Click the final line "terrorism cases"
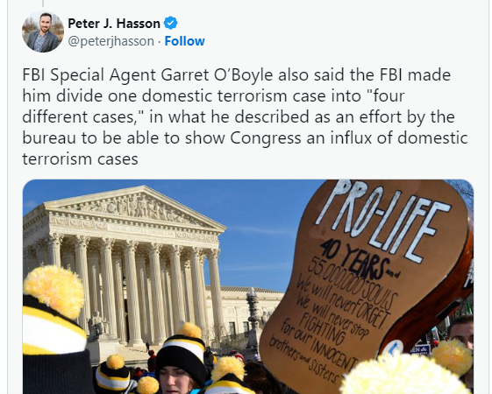Image resolution: width=492 pixels, height=394 pixels. (80, 158)
